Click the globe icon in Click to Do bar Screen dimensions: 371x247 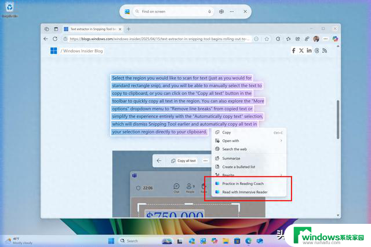coord(221,12)
